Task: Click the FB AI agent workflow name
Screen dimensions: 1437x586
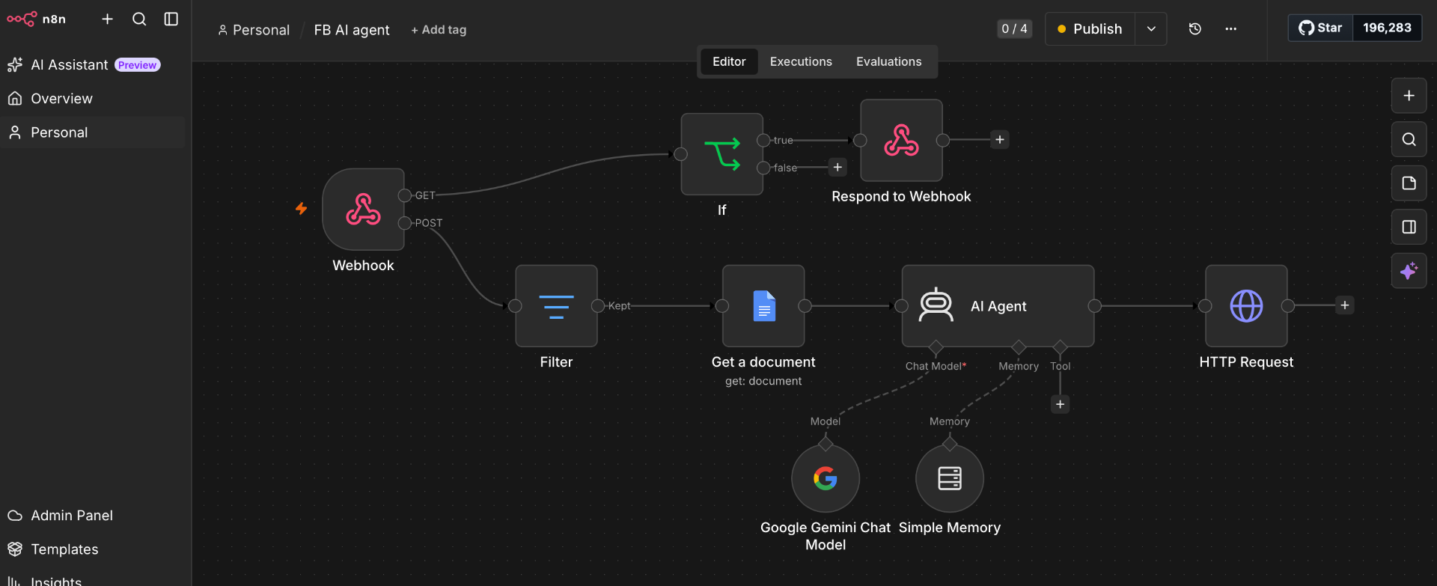Action: pos(352,30)
